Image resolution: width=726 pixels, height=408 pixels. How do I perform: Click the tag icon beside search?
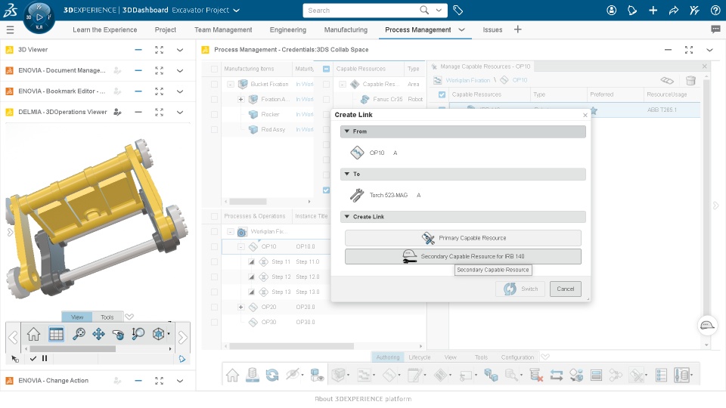click(458, 10)
